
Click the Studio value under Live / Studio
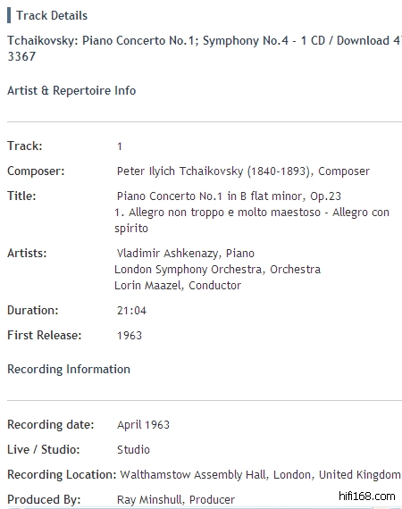(133, 449)
